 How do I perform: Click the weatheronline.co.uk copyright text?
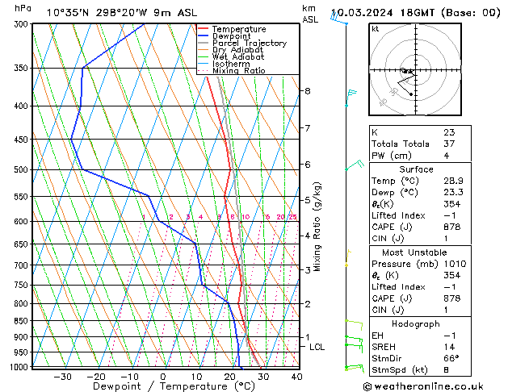click(423, 386)
